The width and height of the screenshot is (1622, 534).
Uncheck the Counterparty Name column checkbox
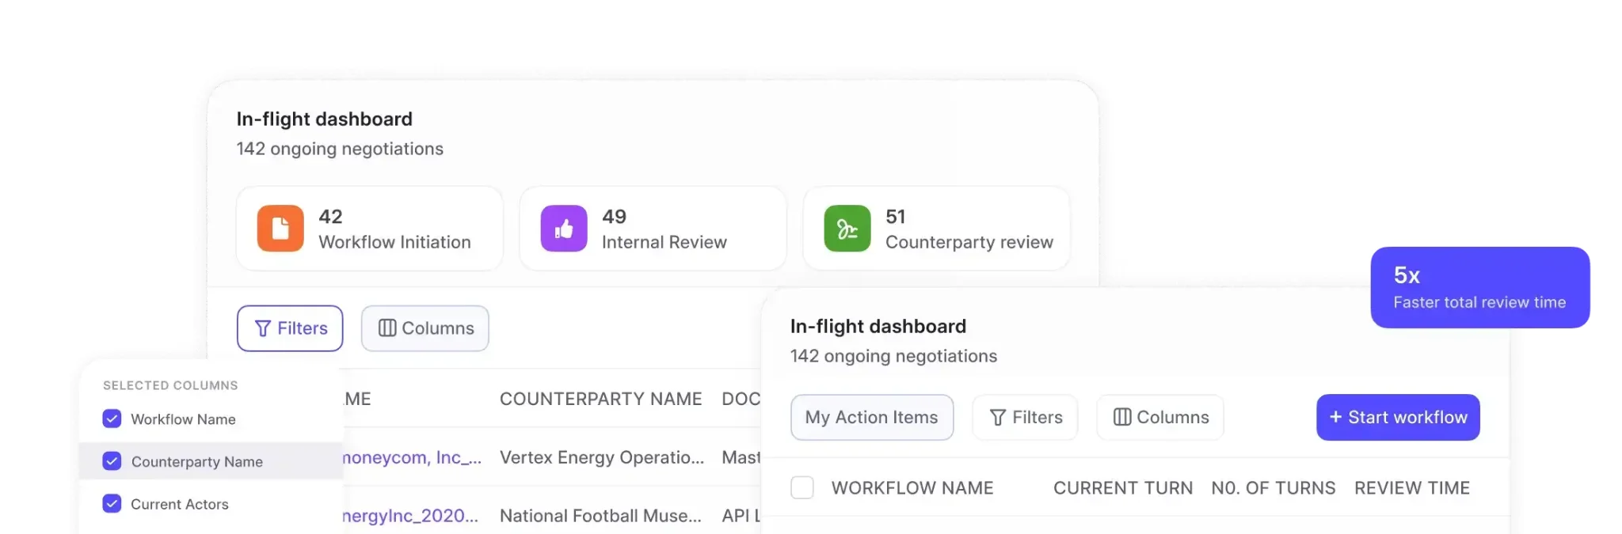coord(112,461)
